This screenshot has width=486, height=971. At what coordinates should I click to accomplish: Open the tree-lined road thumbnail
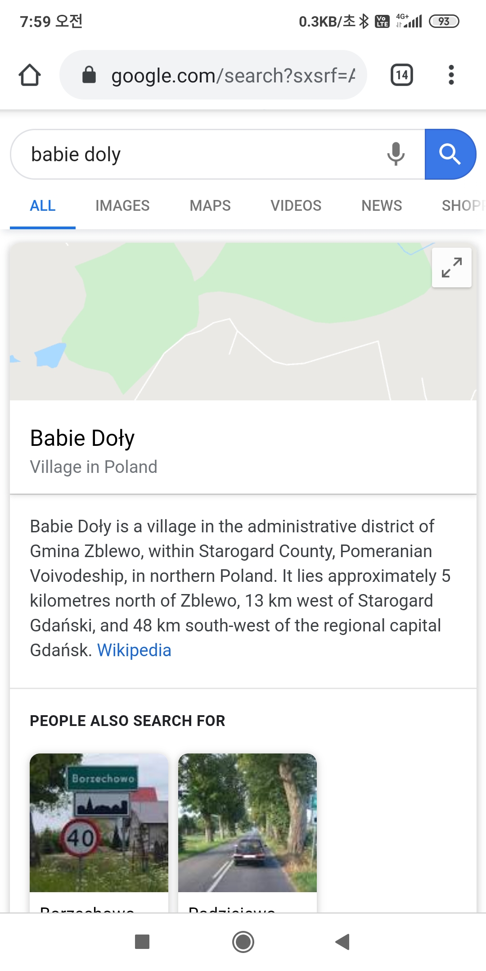(x=247, y=822)
